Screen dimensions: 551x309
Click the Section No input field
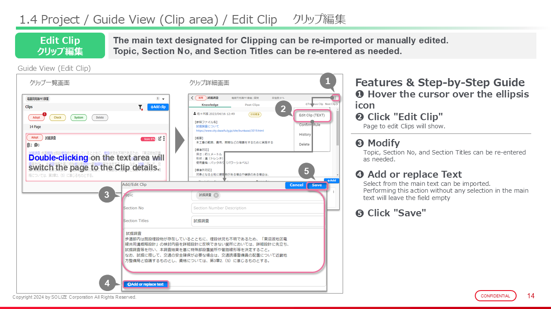(257, 208)
